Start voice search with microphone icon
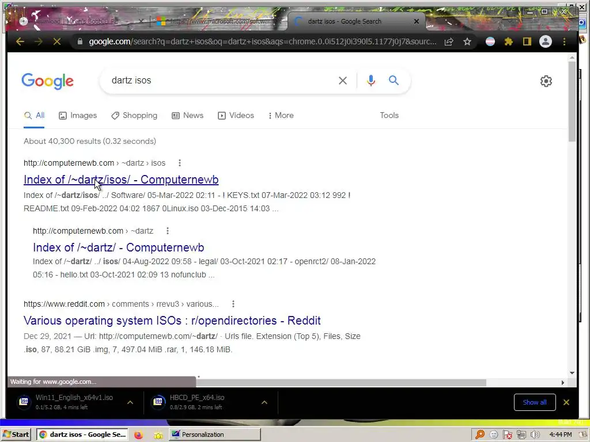 pyautogui.click(x=370, y=81)
